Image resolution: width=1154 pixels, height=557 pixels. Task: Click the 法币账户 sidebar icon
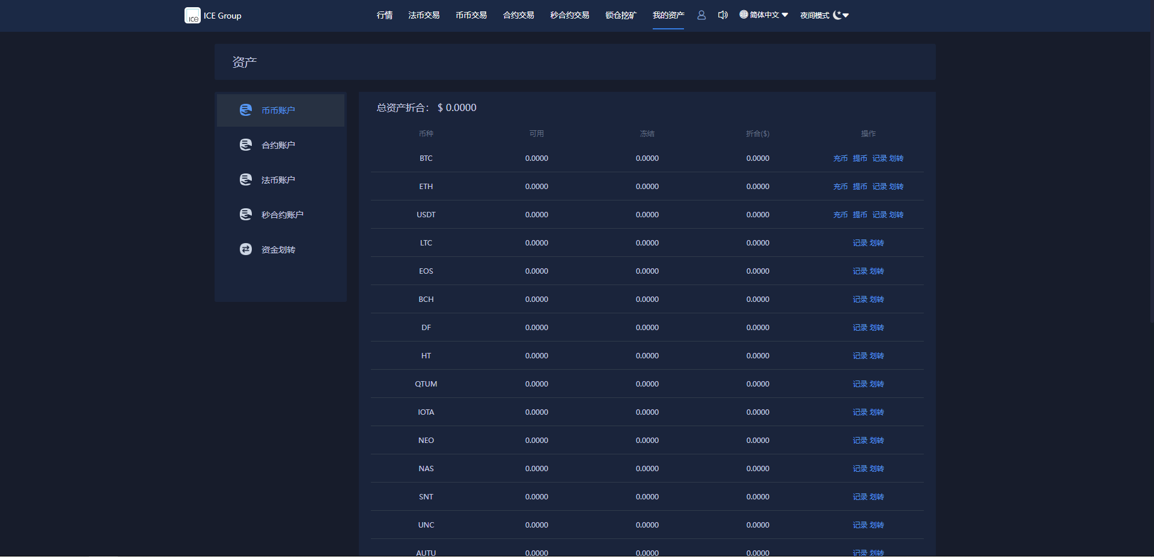coord(246,179)
